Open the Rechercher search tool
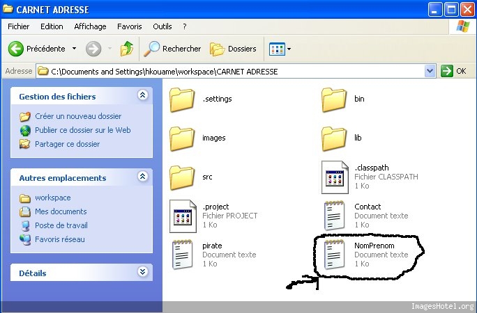Viewport: 477px width, 313px height. coord(173,49)
